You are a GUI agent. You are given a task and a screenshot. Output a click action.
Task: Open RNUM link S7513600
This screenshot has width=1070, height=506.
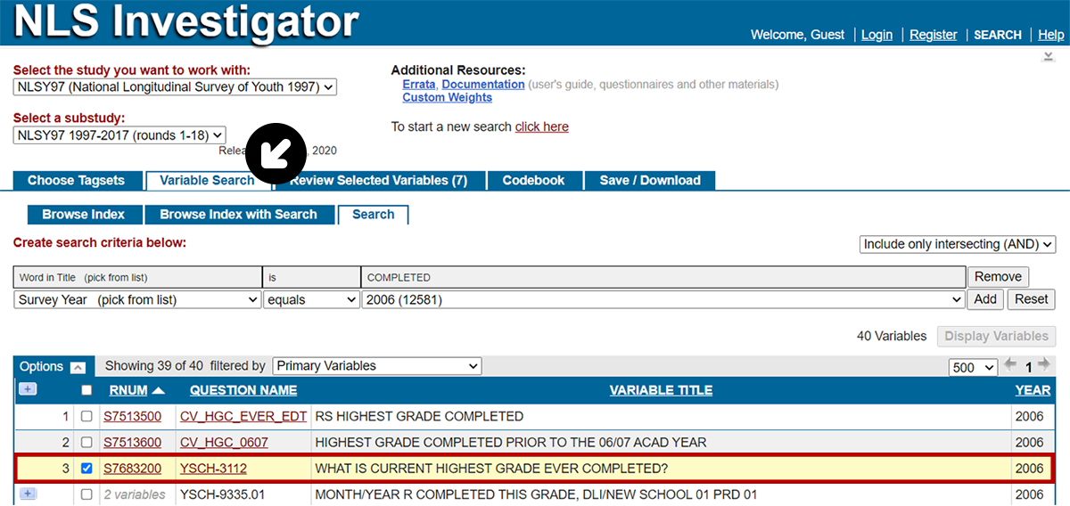132,442
